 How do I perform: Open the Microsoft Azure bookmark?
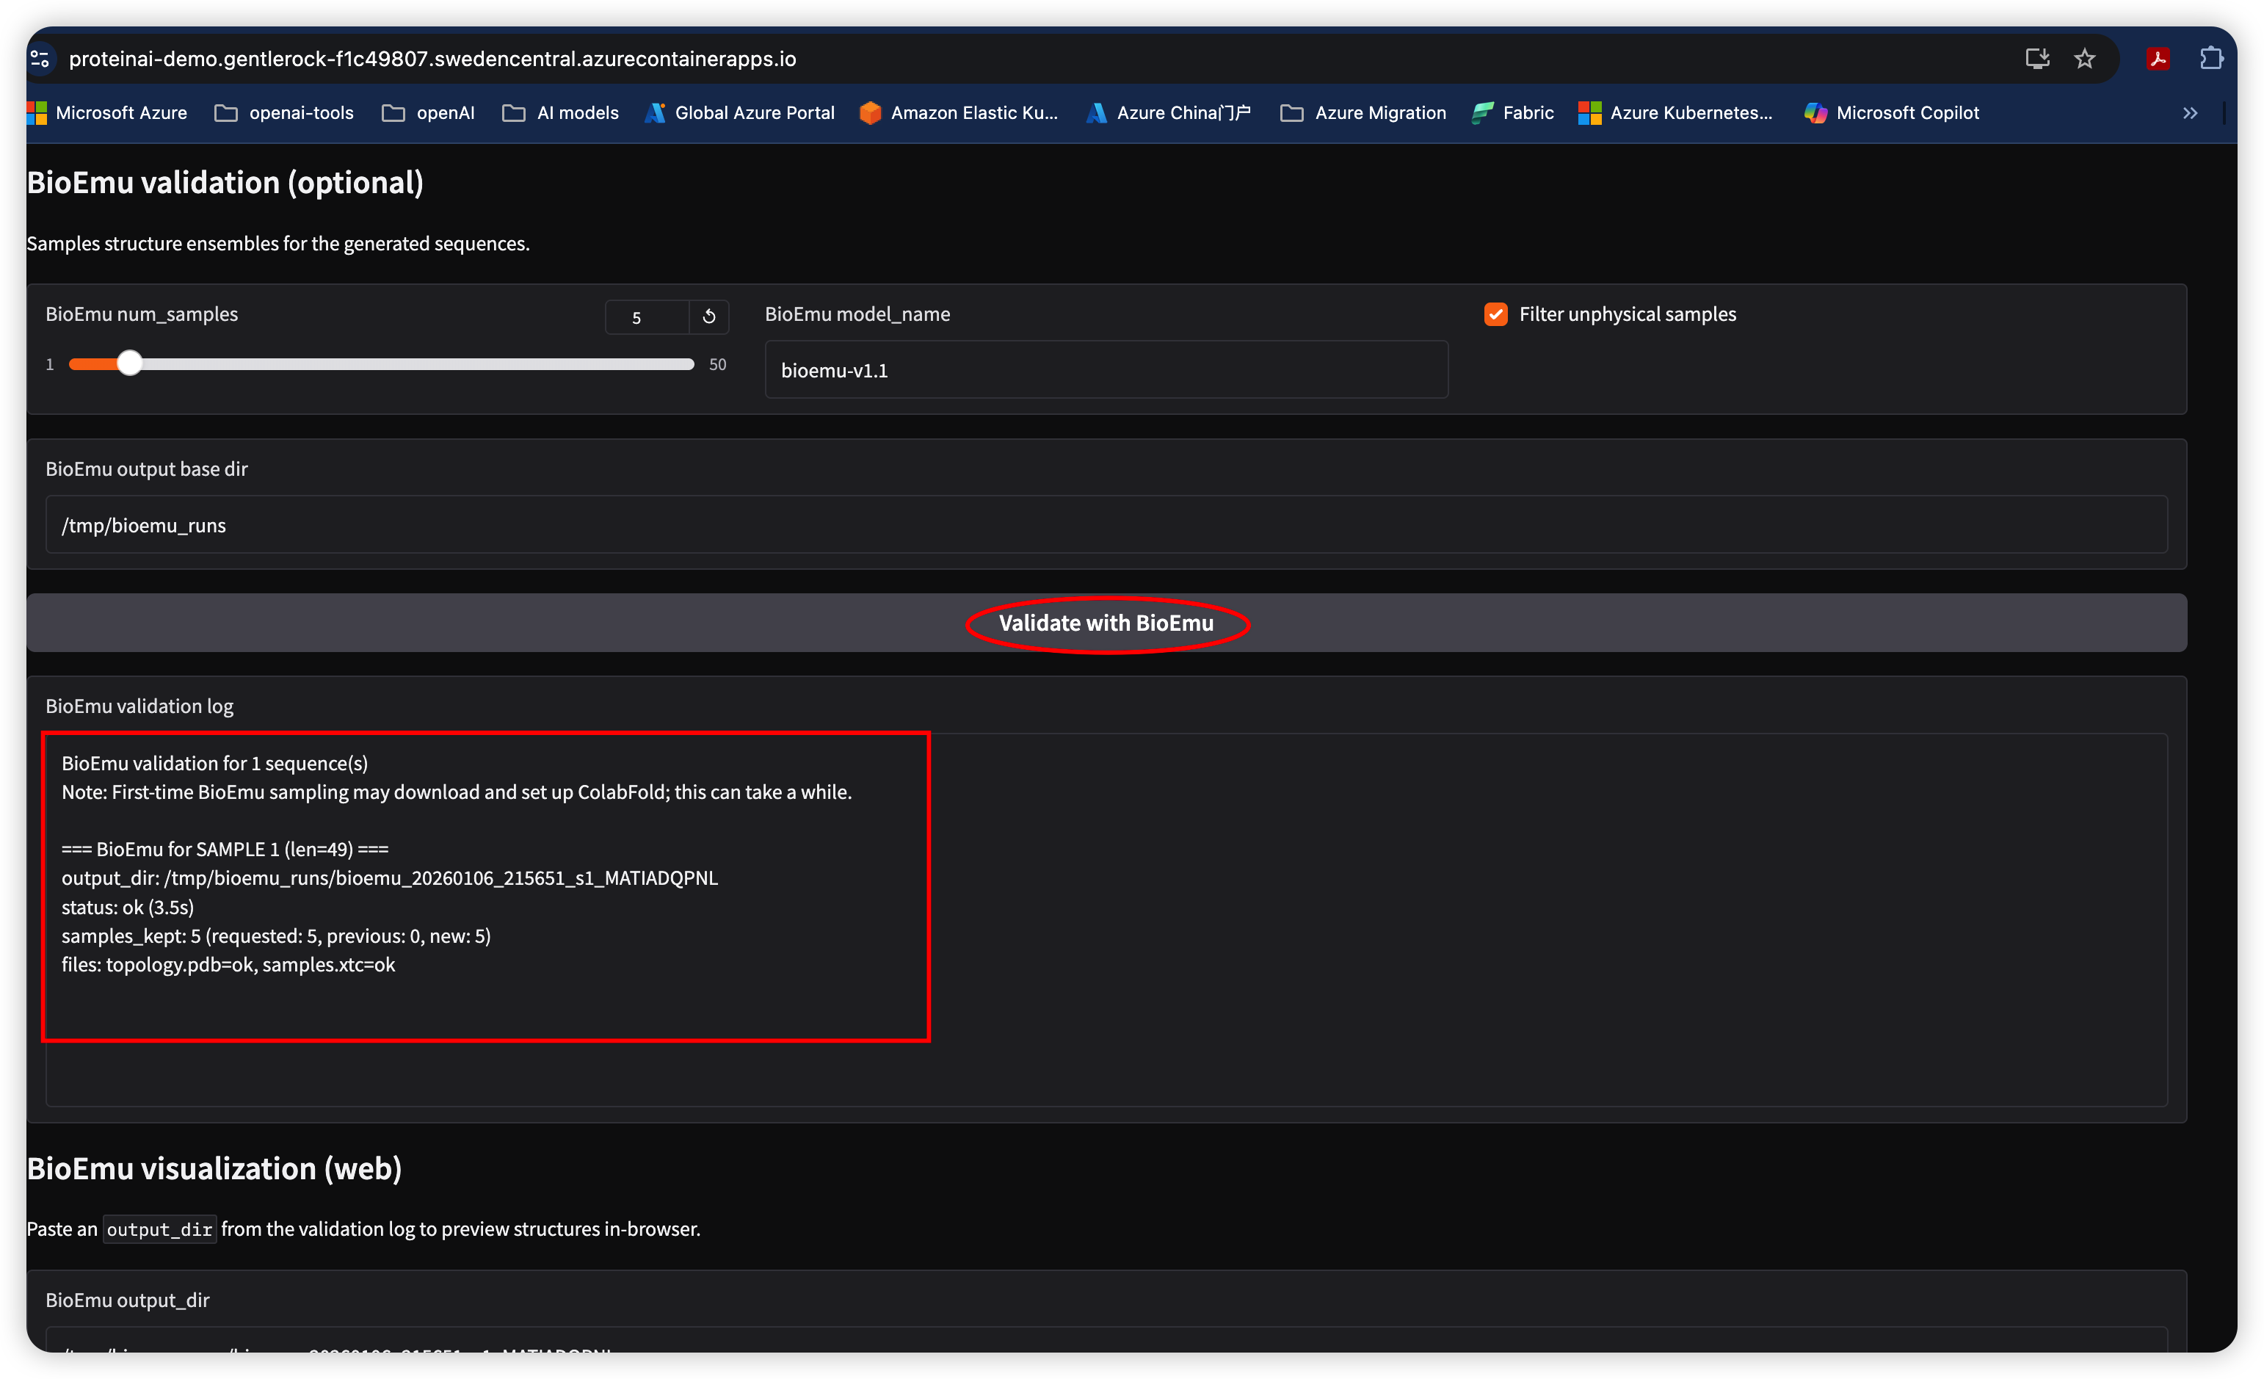tap(107, 112)
